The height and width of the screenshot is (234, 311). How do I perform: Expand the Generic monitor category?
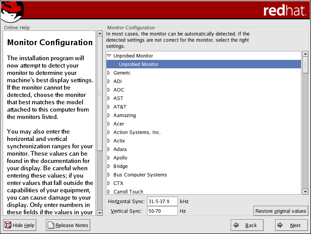[x=109, y=73]
